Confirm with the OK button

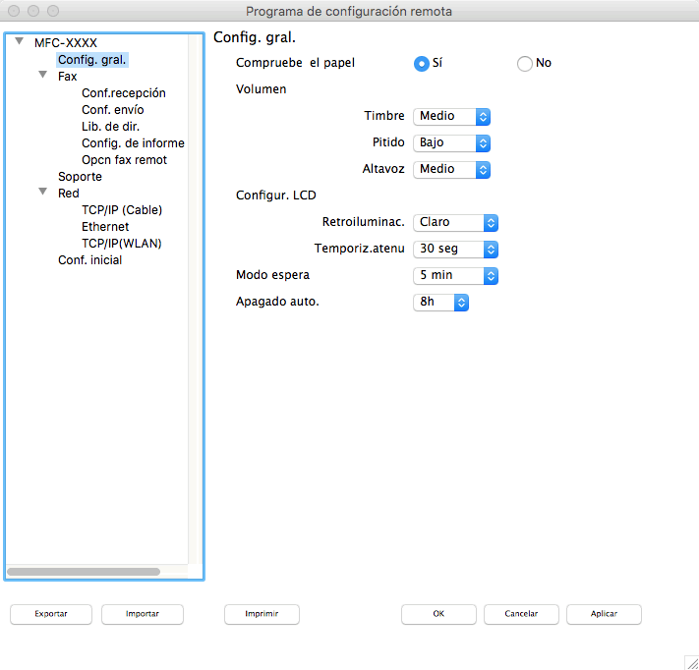[x=438, y=614]
